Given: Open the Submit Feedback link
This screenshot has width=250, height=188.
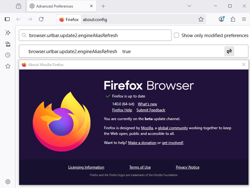Looking at the screenshot, I should (x=151, y=110).
